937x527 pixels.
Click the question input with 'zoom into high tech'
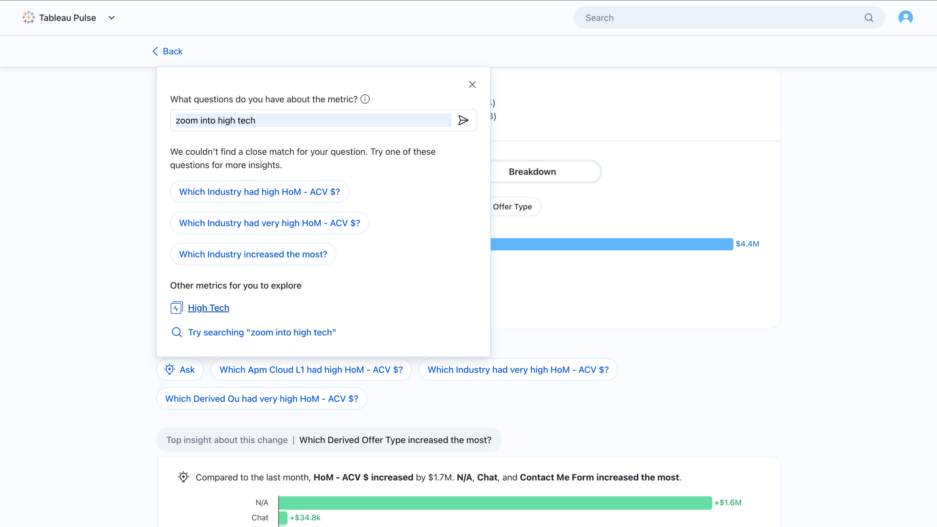coord(313,121)
